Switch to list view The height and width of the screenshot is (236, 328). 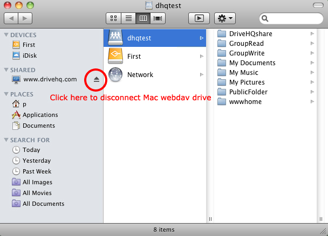pyautogui.click(x=128, y=18)
